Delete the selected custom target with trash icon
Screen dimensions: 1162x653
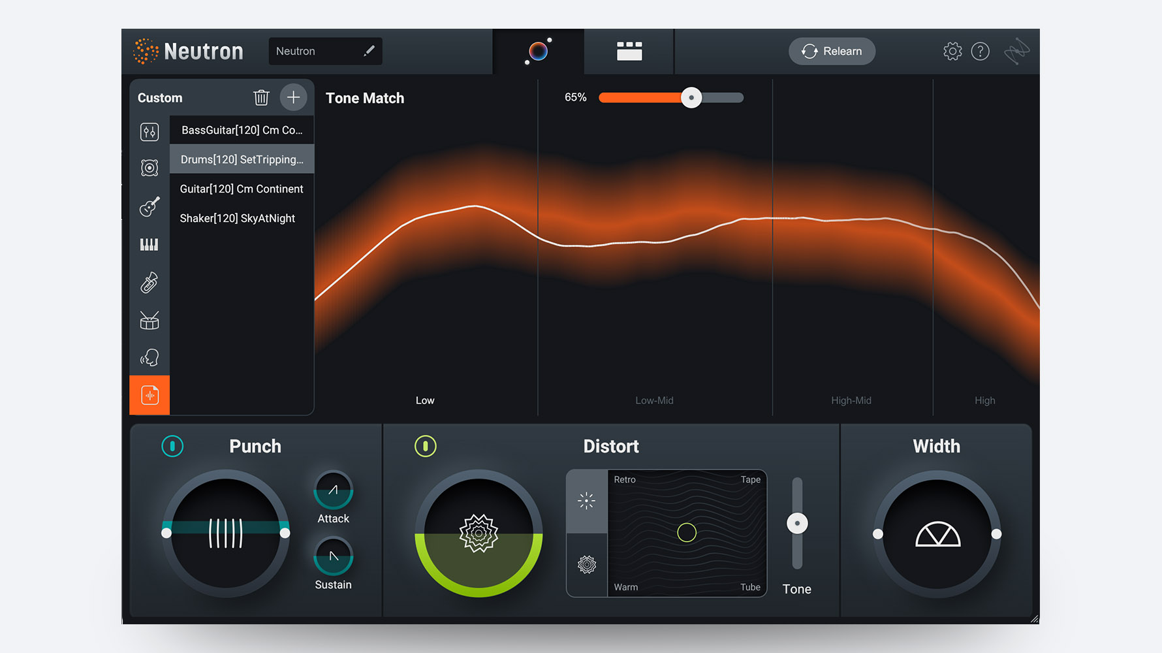coord(261,98)
